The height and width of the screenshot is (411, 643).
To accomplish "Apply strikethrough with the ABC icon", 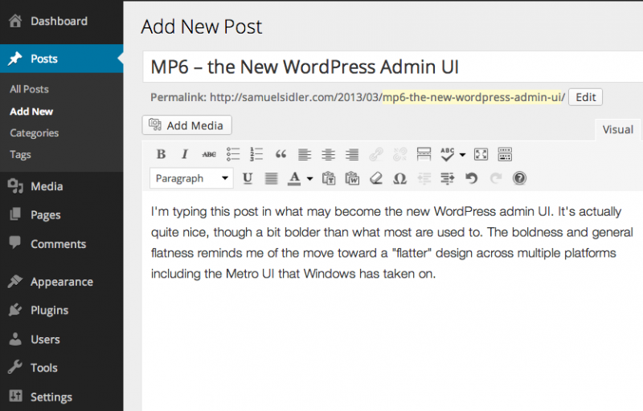I will [209, 154].
